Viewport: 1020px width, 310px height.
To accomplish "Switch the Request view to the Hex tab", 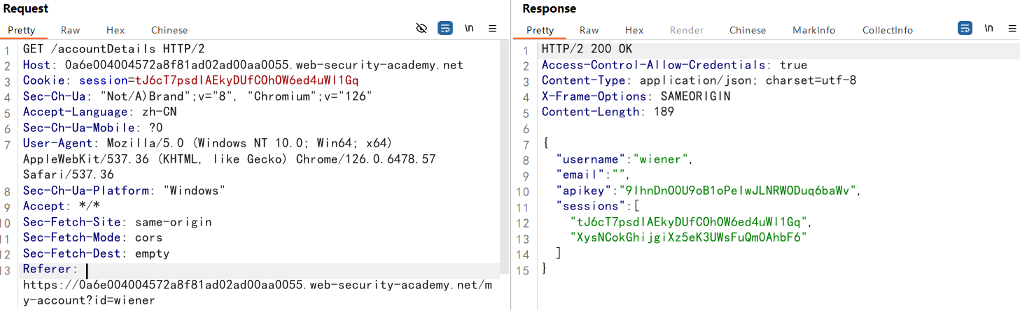I will [x=116, y=30].
